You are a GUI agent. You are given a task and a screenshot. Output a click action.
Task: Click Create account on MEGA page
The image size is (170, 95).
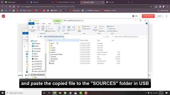coord(148,16)
